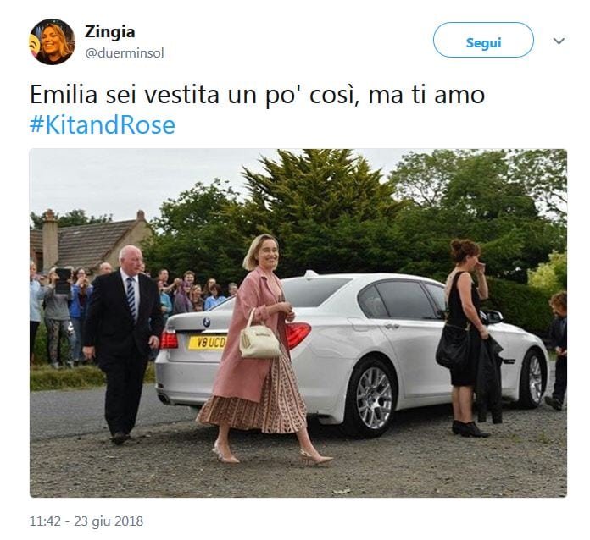Open Zingia's profile avatar picture
This screenshot has height=540, width=590.
tap(53, 41)
